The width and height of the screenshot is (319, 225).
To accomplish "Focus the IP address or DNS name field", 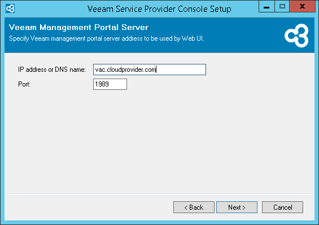I will tap(150, 70).
